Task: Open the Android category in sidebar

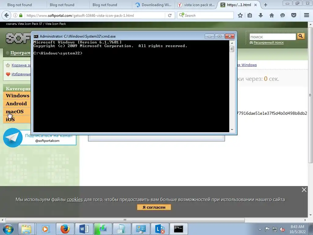Action: (x=16, y=103)
